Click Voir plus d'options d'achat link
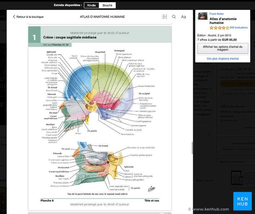The image size is (255, 214). point(222,58)
